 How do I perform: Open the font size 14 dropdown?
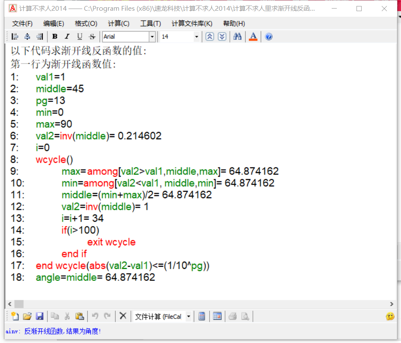point(196,36)
